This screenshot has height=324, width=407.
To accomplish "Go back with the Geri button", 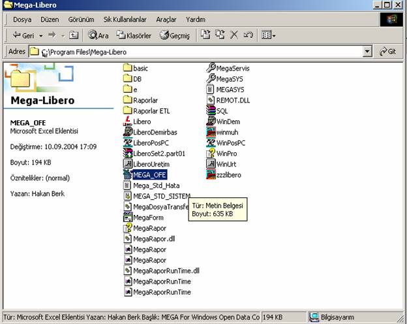I will point(23,35).
